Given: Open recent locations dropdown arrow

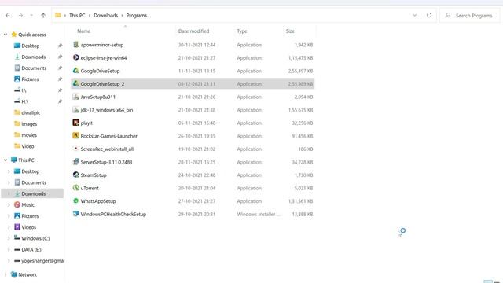Looking at the screenshot, I should pos(31,16).
